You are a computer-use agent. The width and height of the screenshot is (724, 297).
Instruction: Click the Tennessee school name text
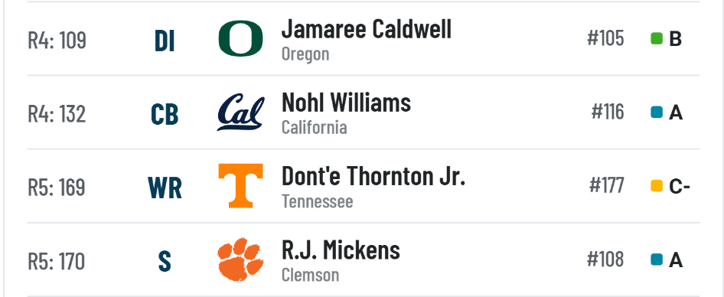317,201
